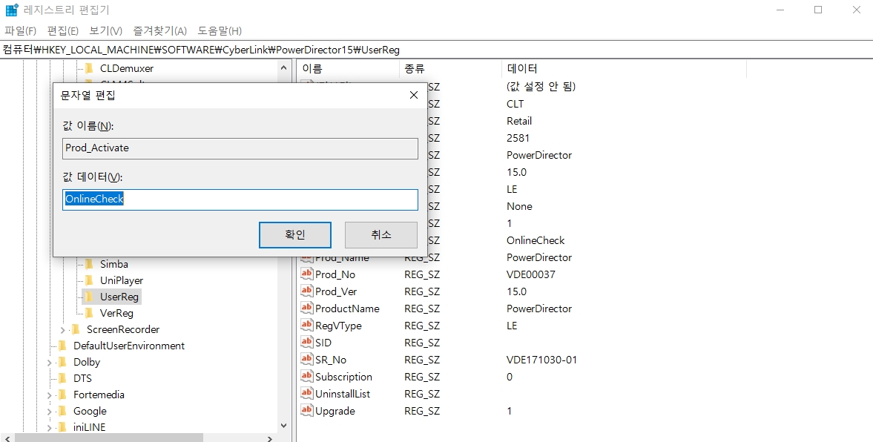
Task: Expand the ScreenRecorder tree node
Action: 64,329
